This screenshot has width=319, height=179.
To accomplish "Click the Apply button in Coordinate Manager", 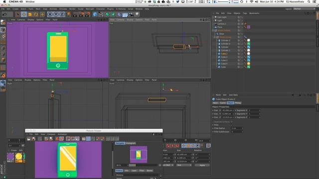I will [202, 165].
